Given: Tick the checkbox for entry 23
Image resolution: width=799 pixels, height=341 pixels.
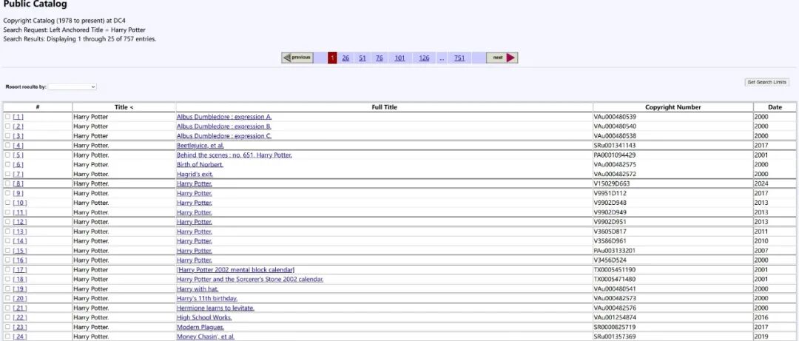Looking at the screenshot, I should (7, 327).
